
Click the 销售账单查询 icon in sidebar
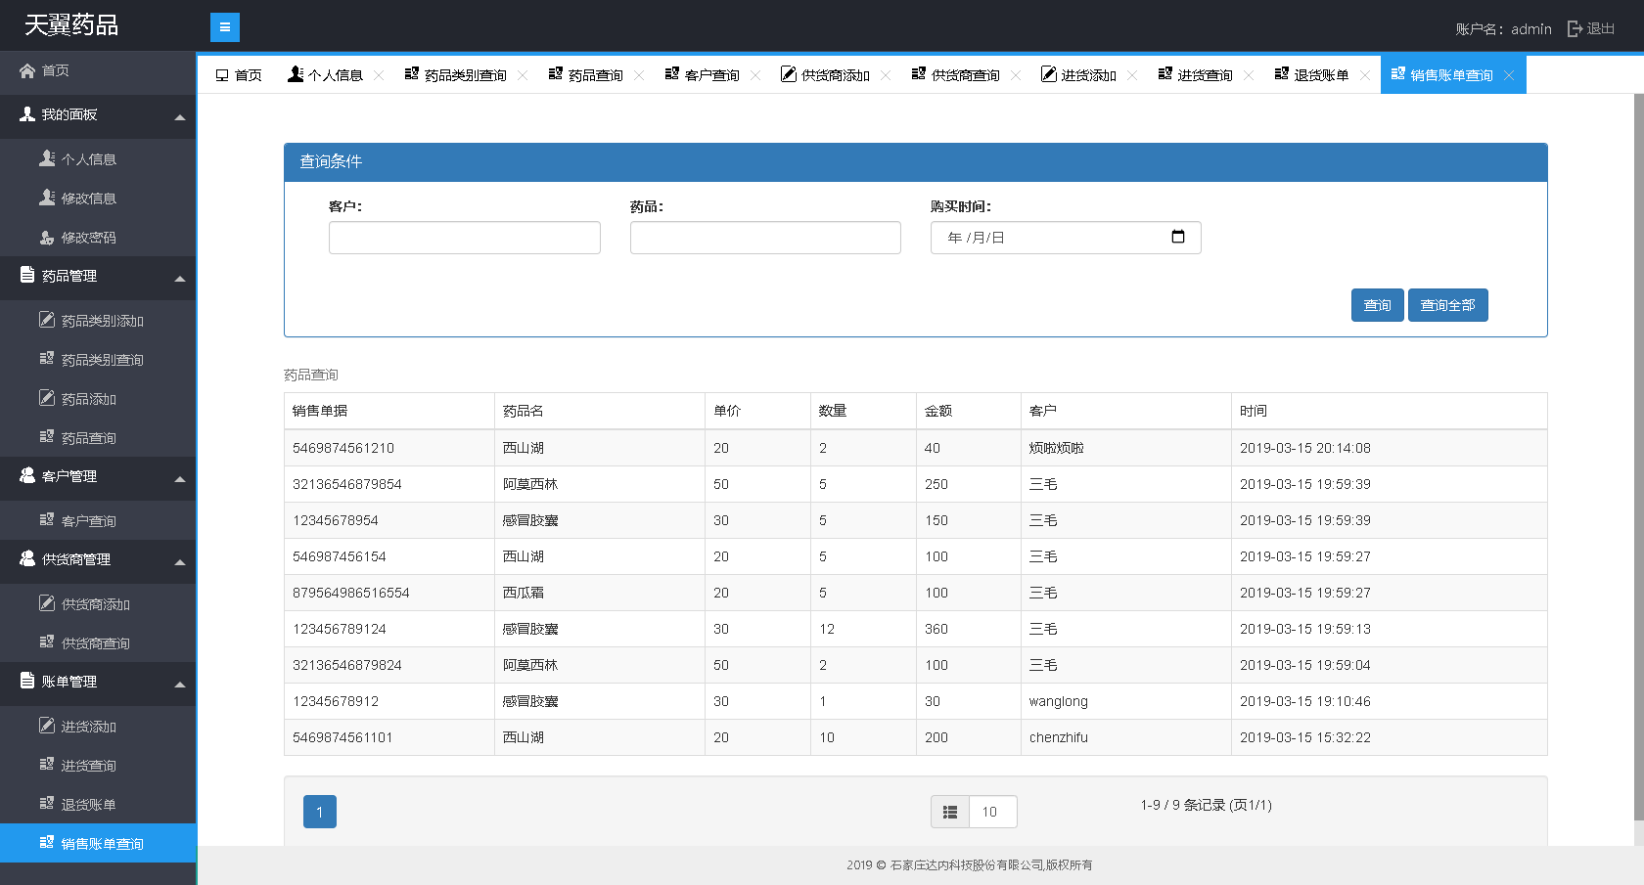pyautogui.click(x=47, y=843)
